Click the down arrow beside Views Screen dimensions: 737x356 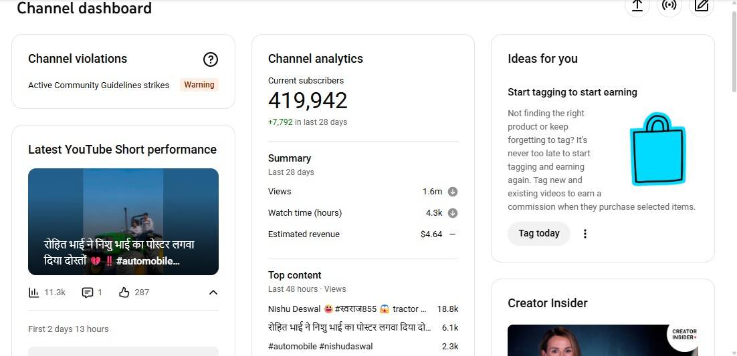452,192
